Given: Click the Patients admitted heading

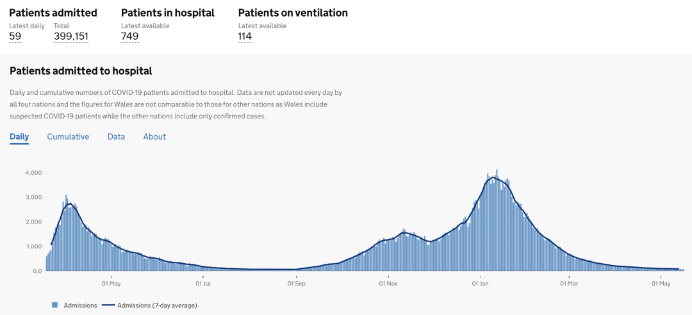Looking at the screenshot, I should click(53, 13).
